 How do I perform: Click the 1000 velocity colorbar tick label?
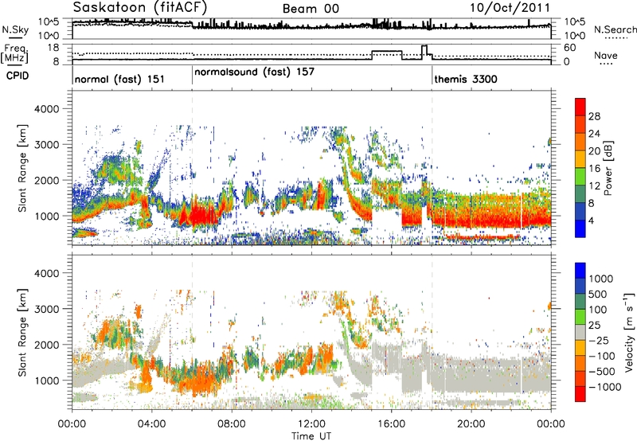click(x=601, y=279)
